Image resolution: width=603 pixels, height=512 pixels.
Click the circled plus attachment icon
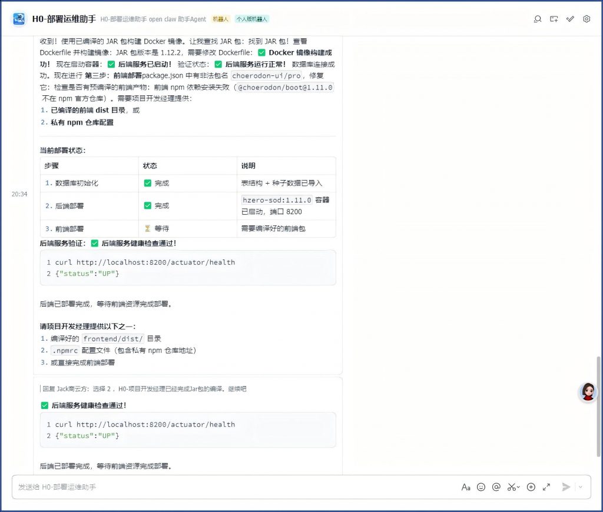pos(531,487)
